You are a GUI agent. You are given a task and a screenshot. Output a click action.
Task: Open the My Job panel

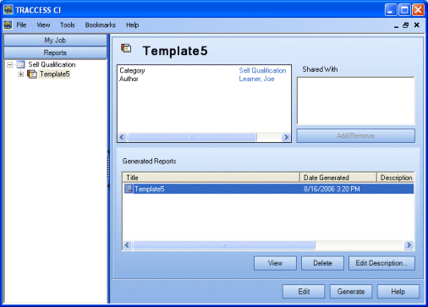pyautogui.click(x=55, y=41)
